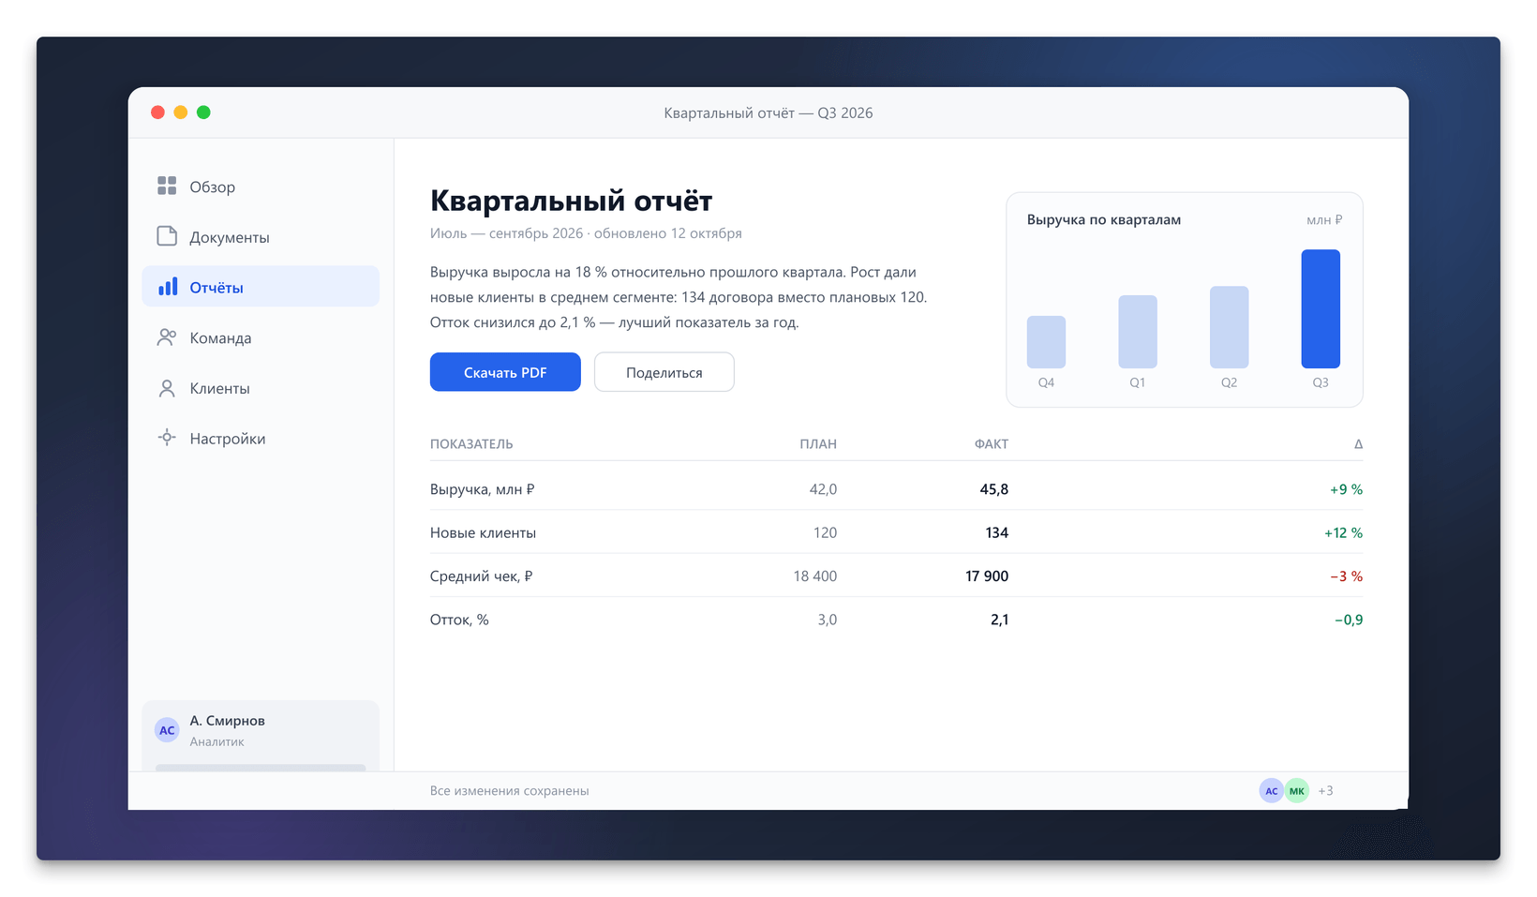Click the Команда people icon
The width and height of the screenshot is (1537, 897).
[167, 337]
